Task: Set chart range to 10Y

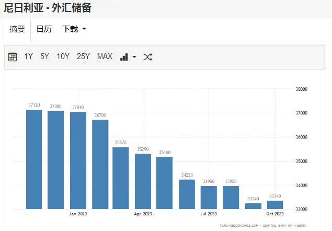Action: click(x=63, y=56)
